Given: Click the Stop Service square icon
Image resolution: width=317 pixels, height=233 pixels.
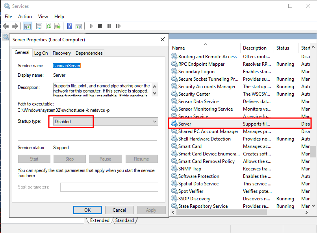Looking at the screenshot, I should coord(100,26).
